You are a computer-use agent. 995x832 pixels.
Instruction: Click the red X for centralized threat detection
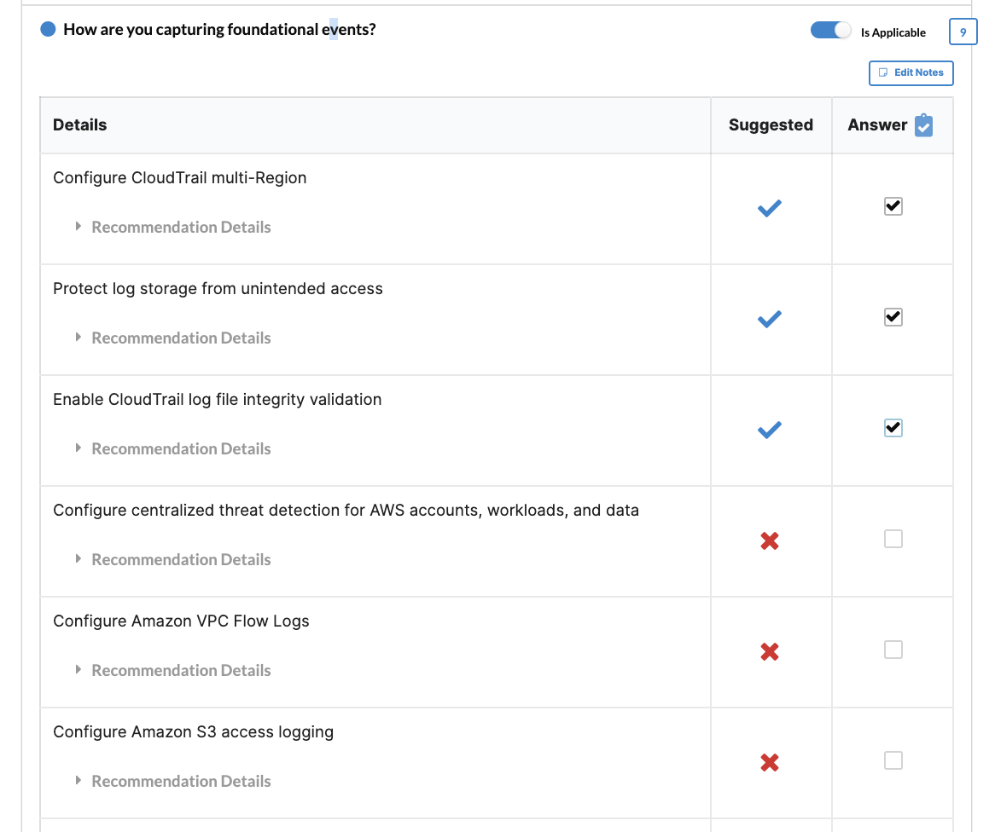(x=769, y=541)
